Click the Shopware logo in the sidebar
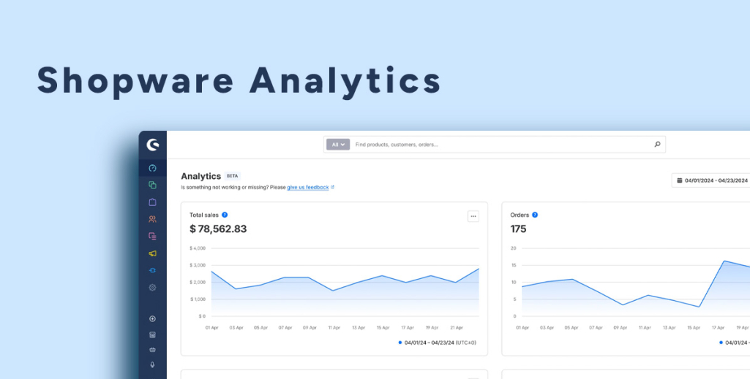The height and width of the screenshot is (379, 750). 153,145
